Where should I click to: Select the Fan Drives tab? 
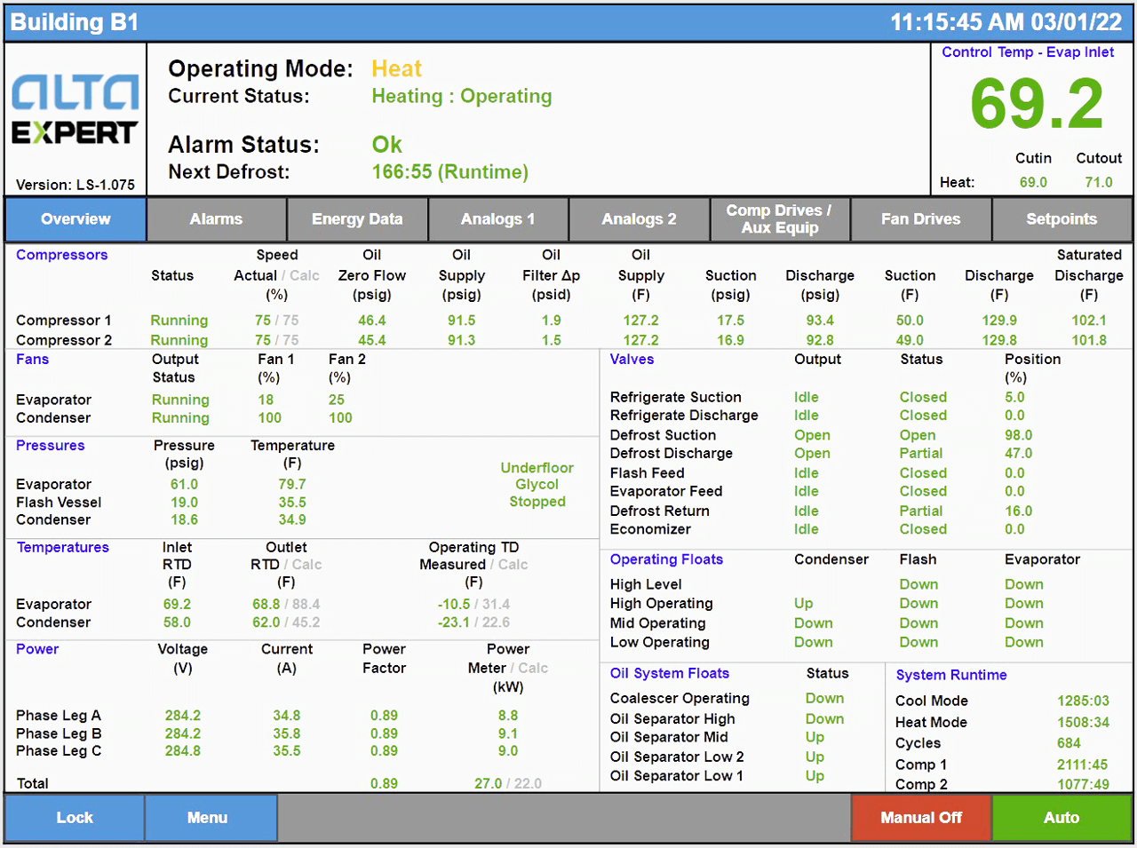click(x=921, y=218)
